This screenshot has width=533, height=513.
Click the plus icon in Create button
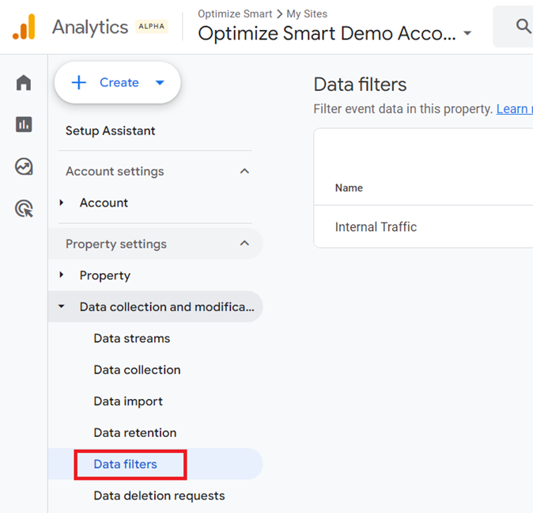click(x=79, y=82)
